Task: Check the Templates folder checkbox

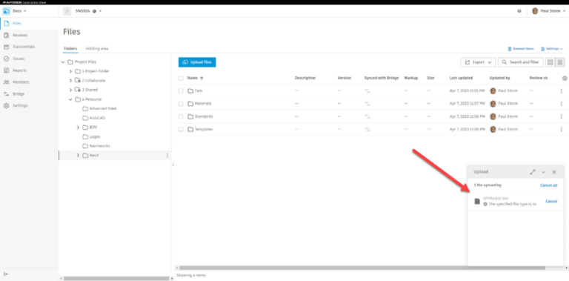Action: point(181,129)
